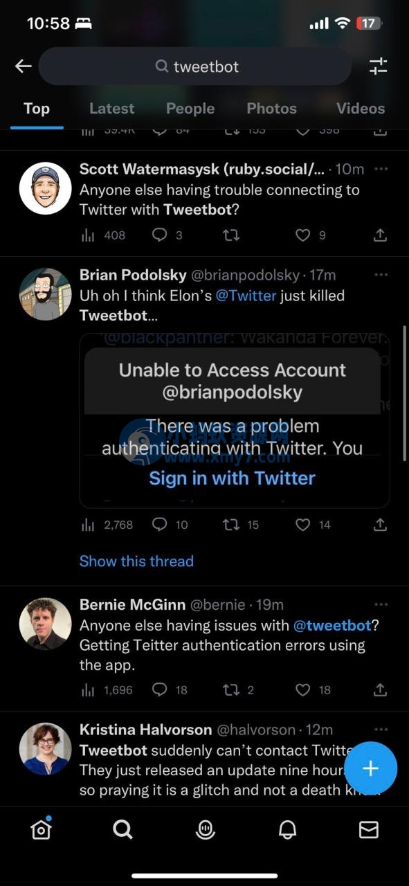Click the tweetbot search field
Screen dimensions: 409x886
point(195,66)
